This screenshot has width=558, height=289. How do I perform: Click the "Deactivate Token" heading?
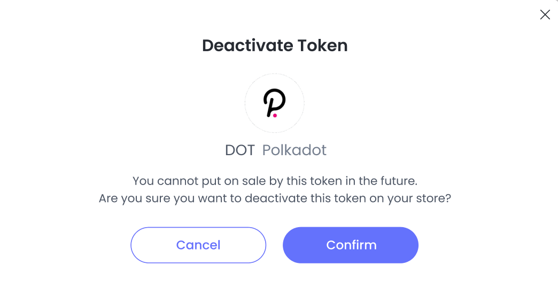[x=275, y=45]
